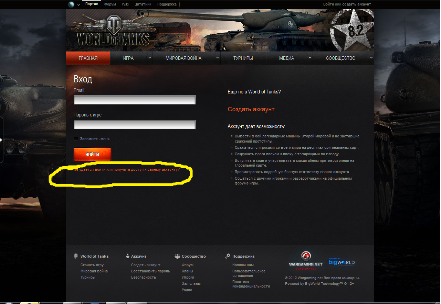441x304 pixels.
Task: Open the Напиши нам footer link
Action: (x=243, y=265)
